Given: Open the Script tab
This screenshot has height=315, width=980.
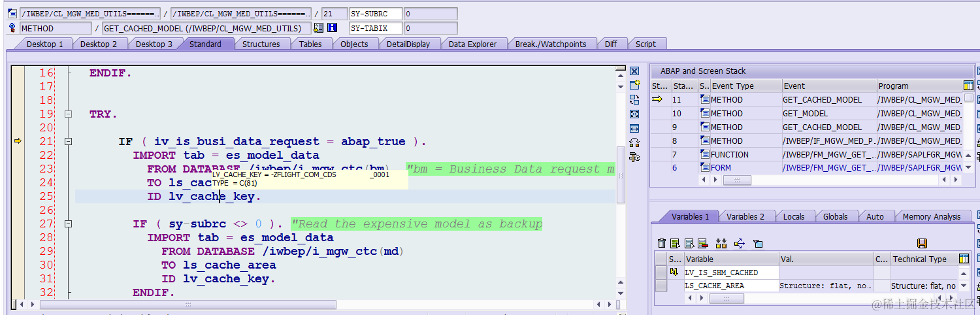Looking at the screenshot, I should (x=645, y=44).
